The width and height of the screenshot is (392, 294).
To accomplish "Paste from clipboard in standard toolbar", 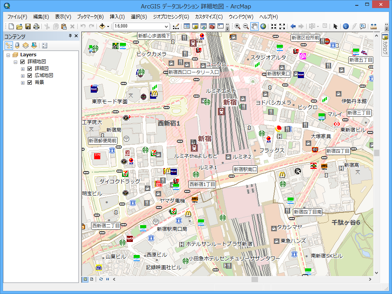I will (x=64, y=26).
